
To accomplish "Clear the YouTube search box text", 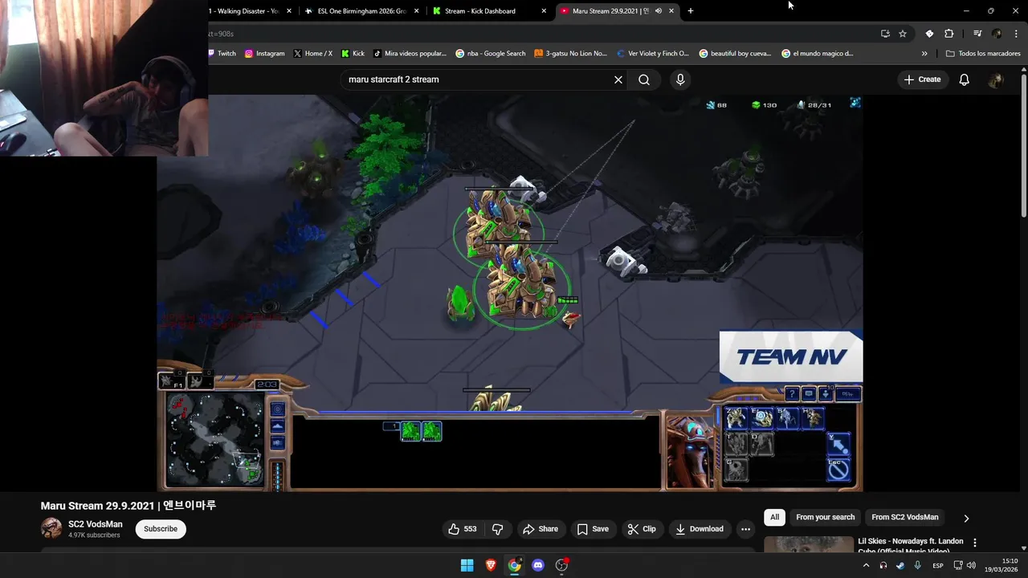I will (618, 79).
